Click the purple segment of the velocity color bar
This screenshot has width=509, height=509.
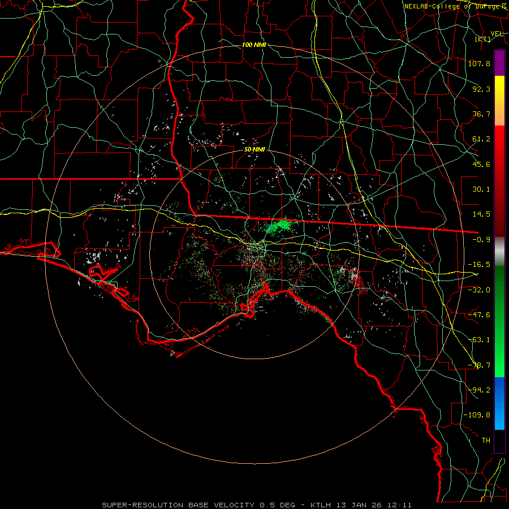[x=499, y=63]
